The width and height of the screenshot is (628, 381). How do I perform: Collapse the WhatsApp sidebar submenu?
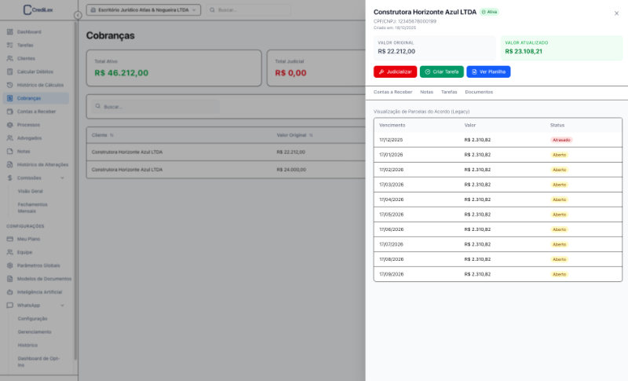tap(62, 305)
